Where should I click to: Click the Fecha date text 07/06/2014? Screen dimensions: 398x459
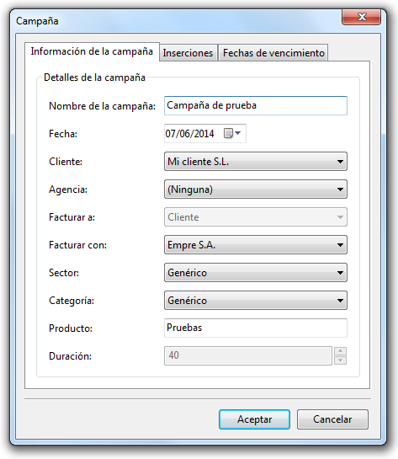pos(189,134)
